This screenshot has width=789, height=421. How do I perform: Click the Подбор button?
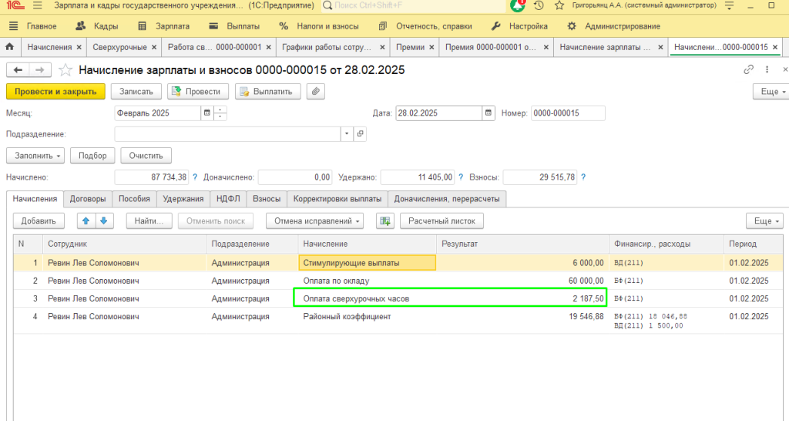point(92,156)
